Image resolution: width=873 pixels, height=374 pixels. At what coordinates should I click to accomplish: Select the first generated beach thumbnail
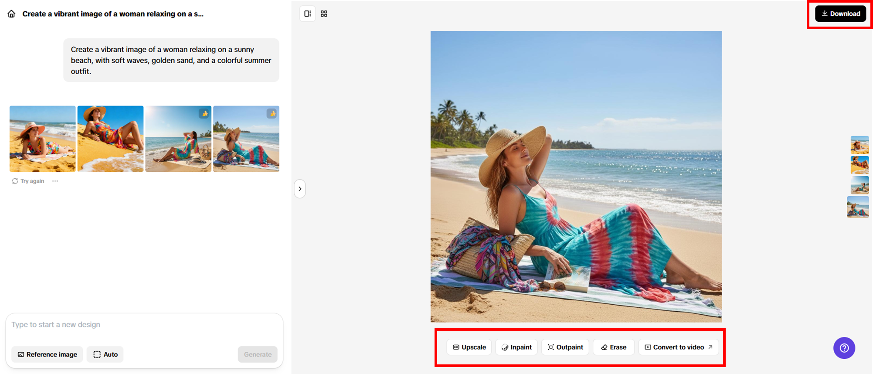click(42, 139)
